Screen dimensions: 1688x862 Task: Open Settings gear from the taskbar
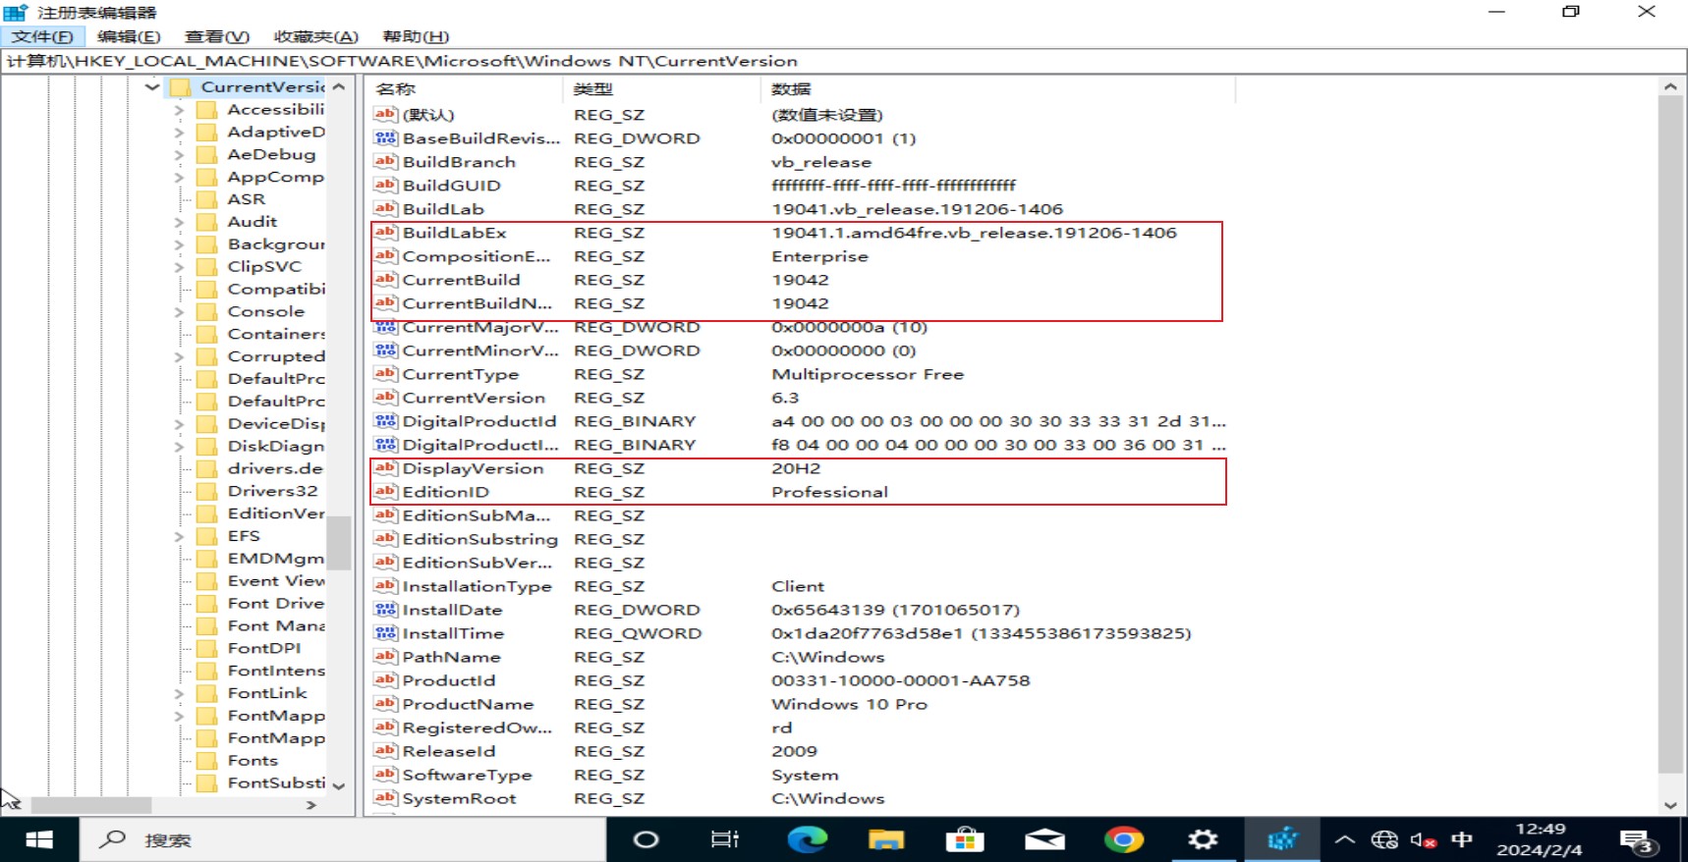(x=1203, y=839)
